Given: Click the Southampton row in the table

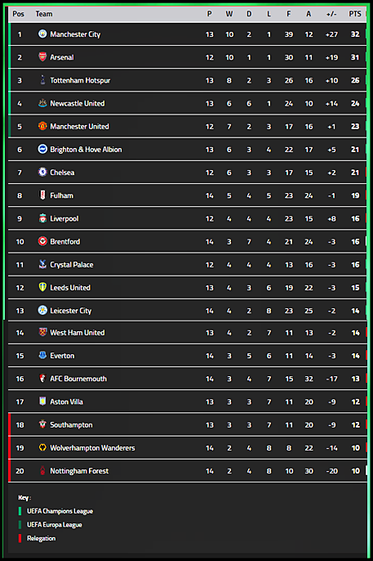Looking at the screenshot, I should 188,424.
